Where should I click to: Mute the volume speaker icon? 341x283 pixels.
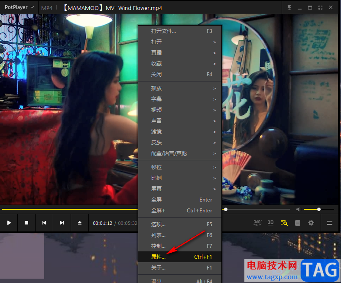[299, 209]
